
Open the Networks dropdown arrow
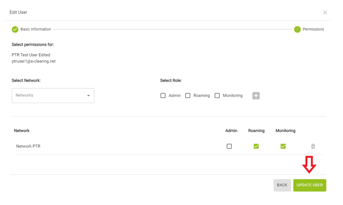pyautogui.click(x=89, y=96)
